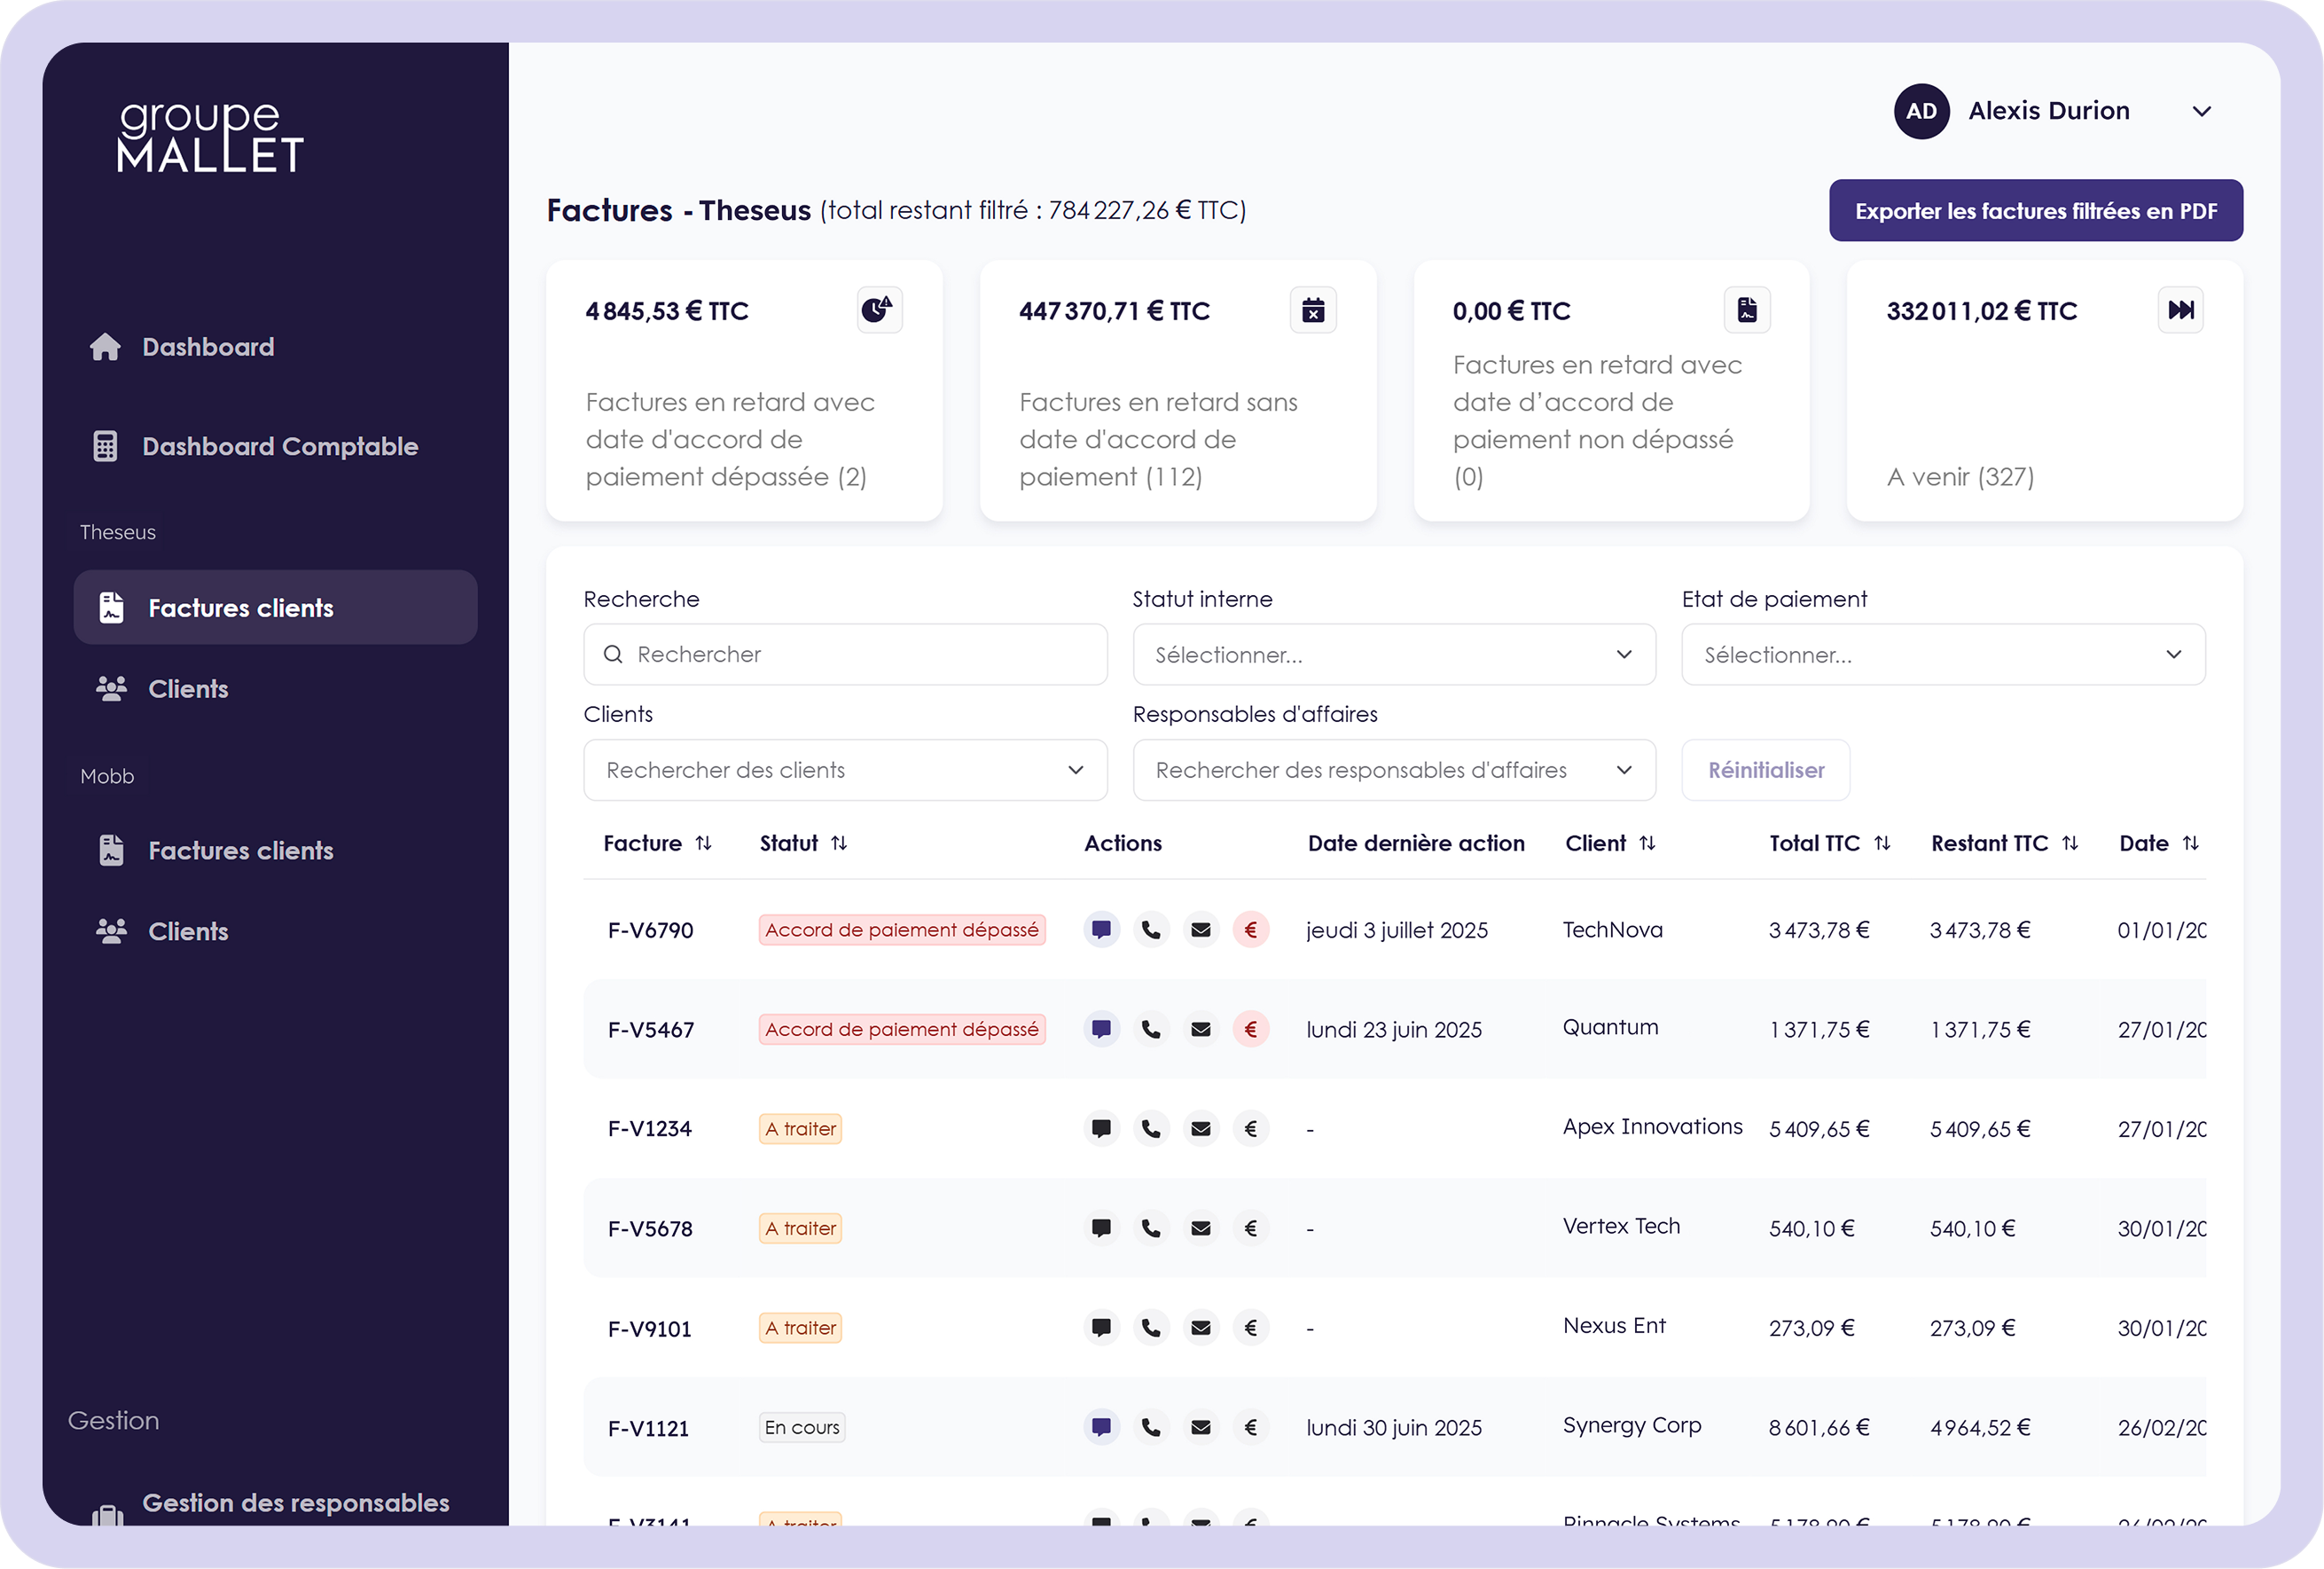Expand the Alexis Durion user menu

(x=2201, y=112)
